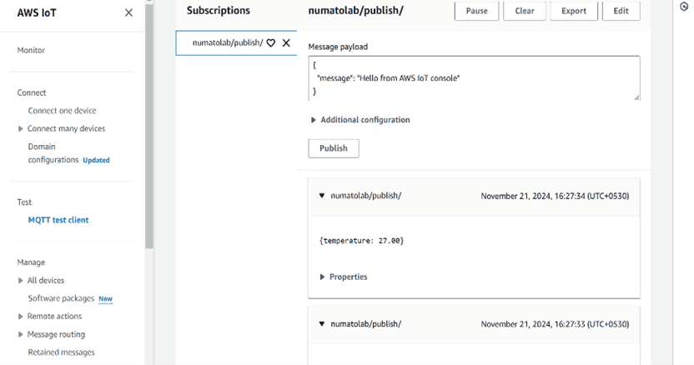Collapse the second numatolab/publish/ message

pyautogui.click(x=322, y=324)
